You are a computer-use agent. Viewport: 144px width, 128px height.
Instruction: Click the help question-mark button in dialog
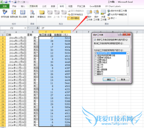120,34
